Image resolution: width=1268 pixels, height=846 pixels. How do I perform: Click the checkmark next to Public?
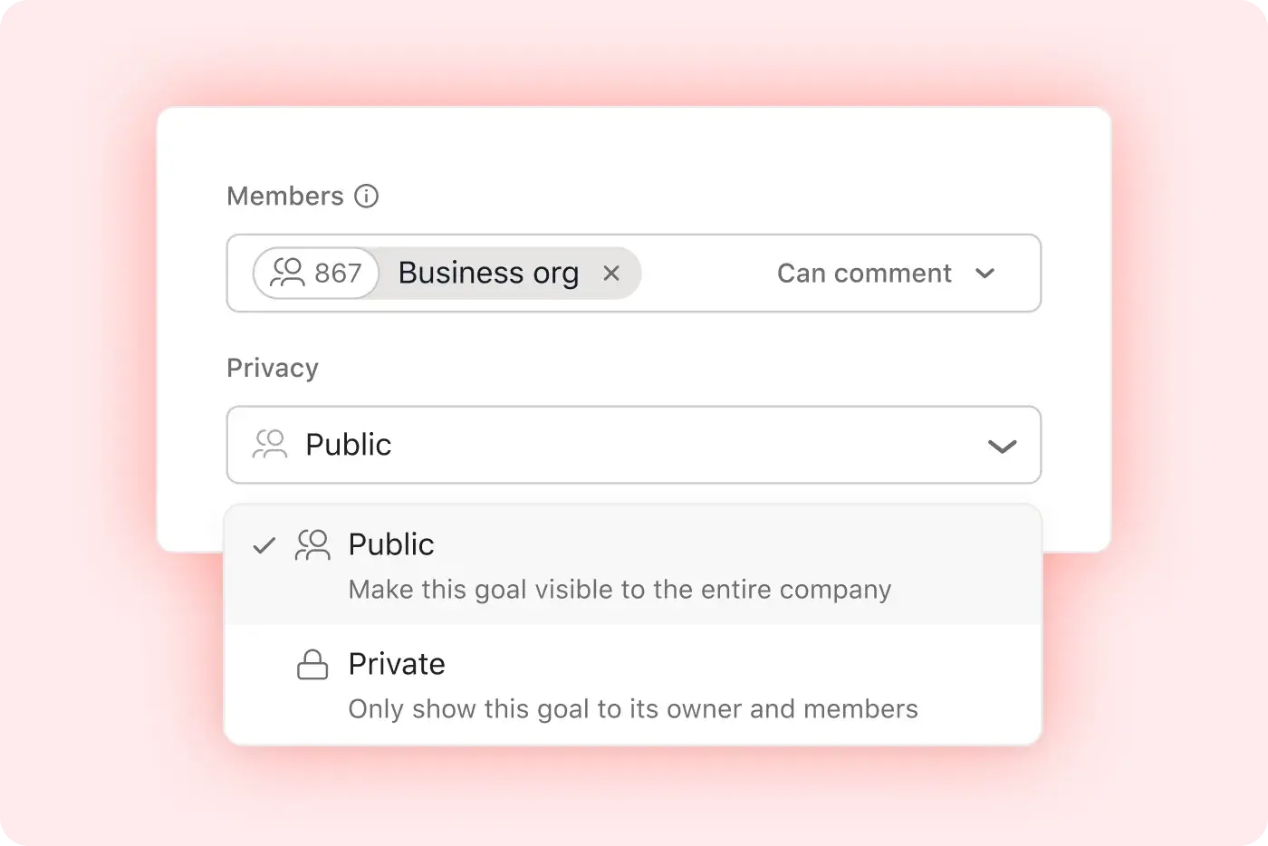tap(264, 545)
